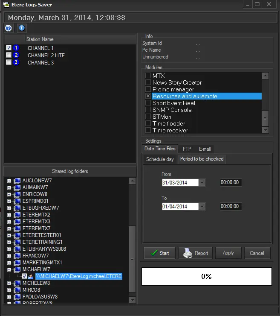Click the Channel 3 station number icon
Viewport: 280px width, 316px height.
pos(16,62)
